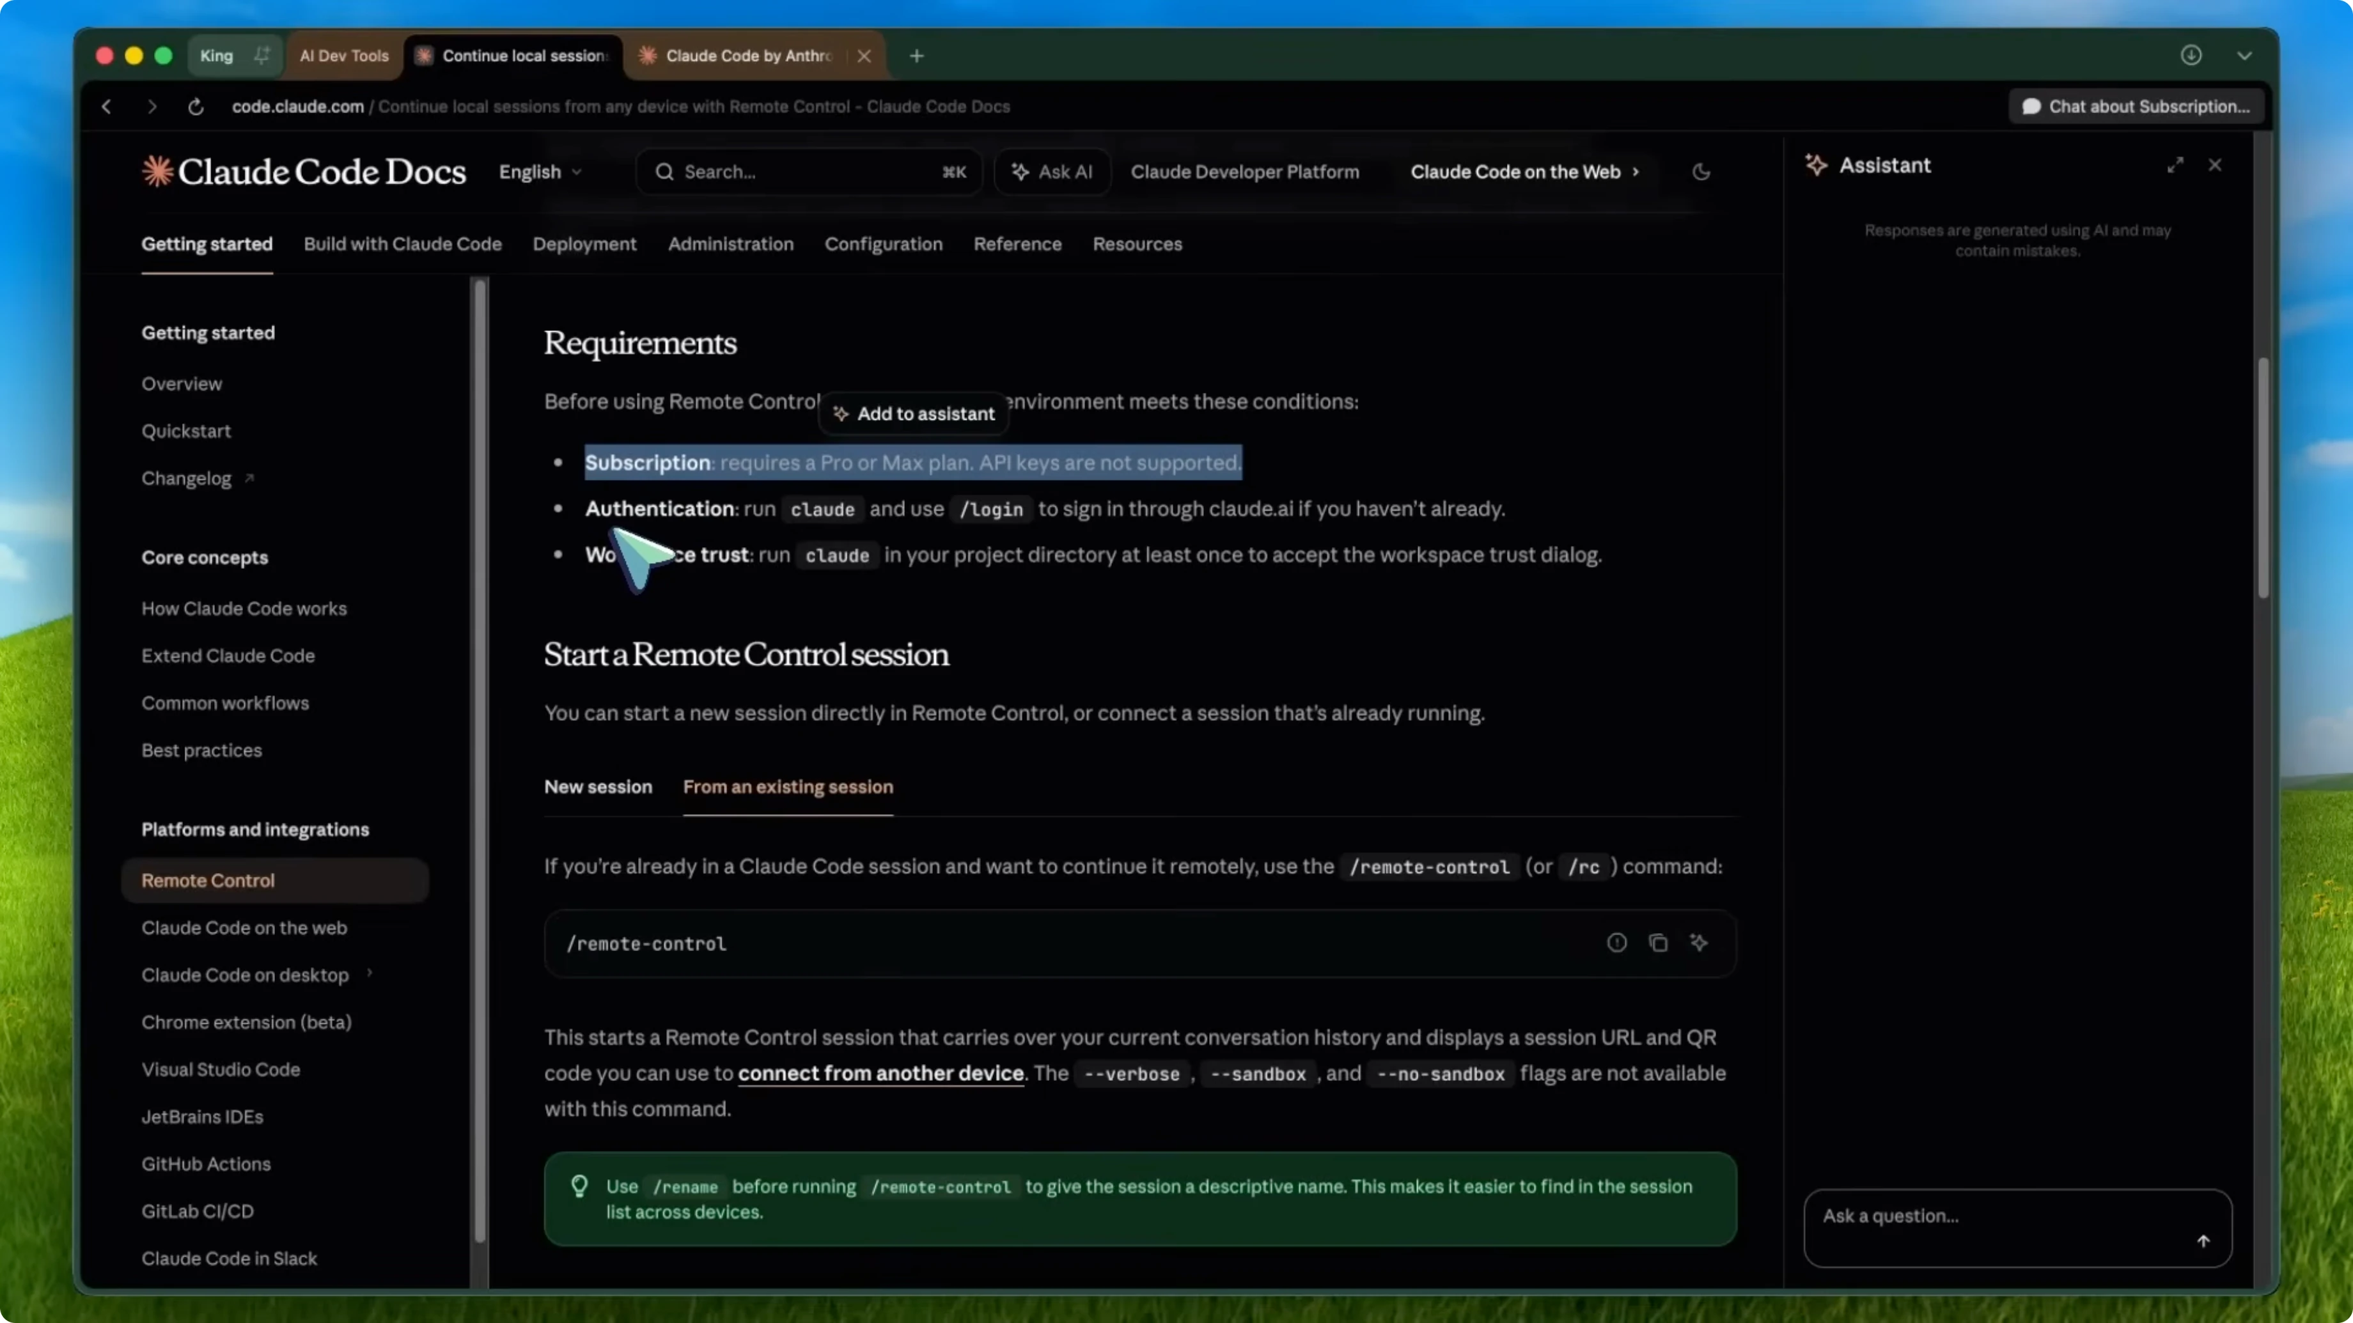This screenshot has width=2353, height=1323.
Task: Follow the connect from another device link
Action: (x=880, y=1074)
